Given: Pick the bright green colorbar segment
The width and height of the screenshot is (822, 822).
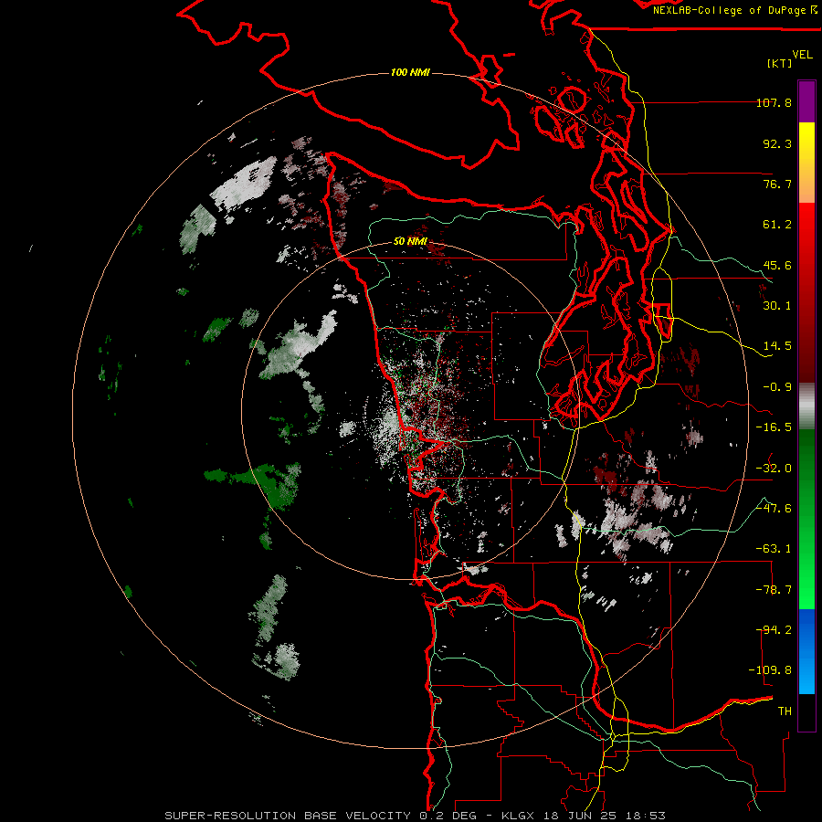Looking at the screenshot, I should pos(806,576).
